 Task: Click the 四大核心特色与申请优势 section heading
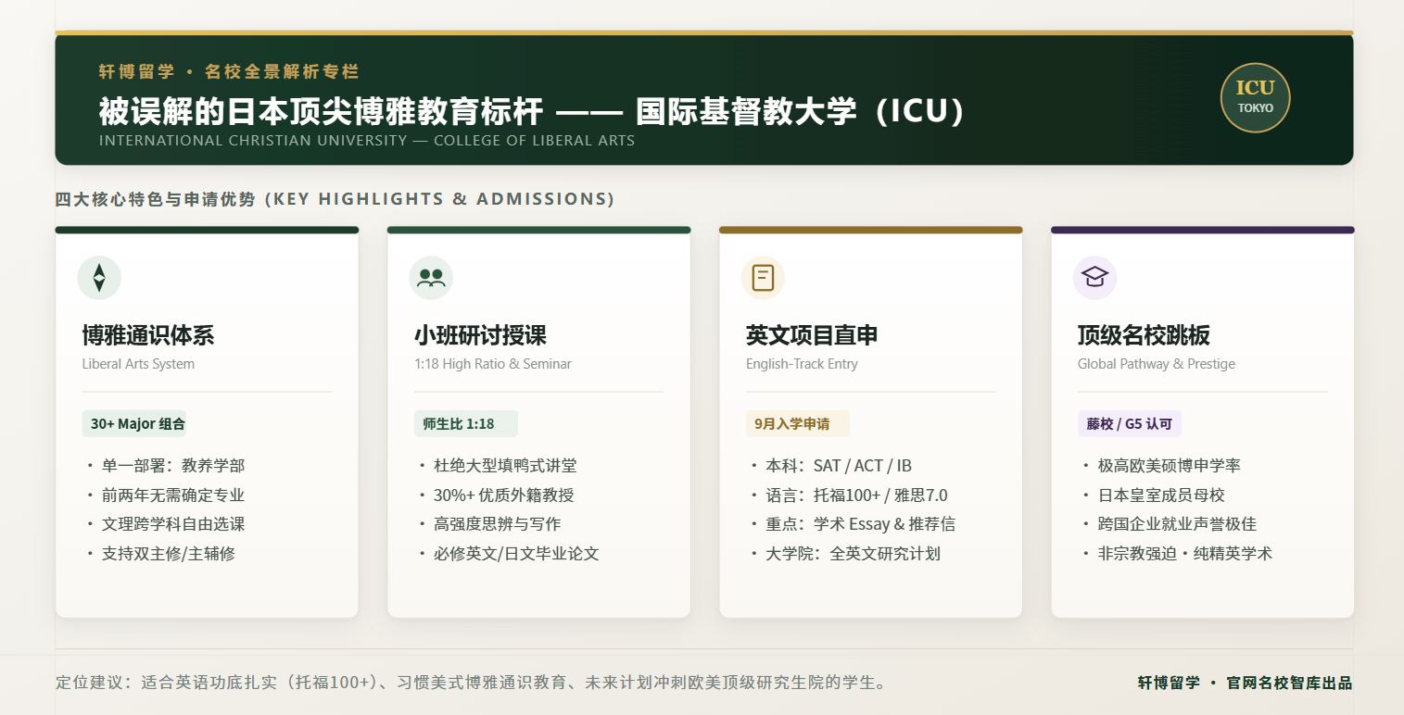335,199
